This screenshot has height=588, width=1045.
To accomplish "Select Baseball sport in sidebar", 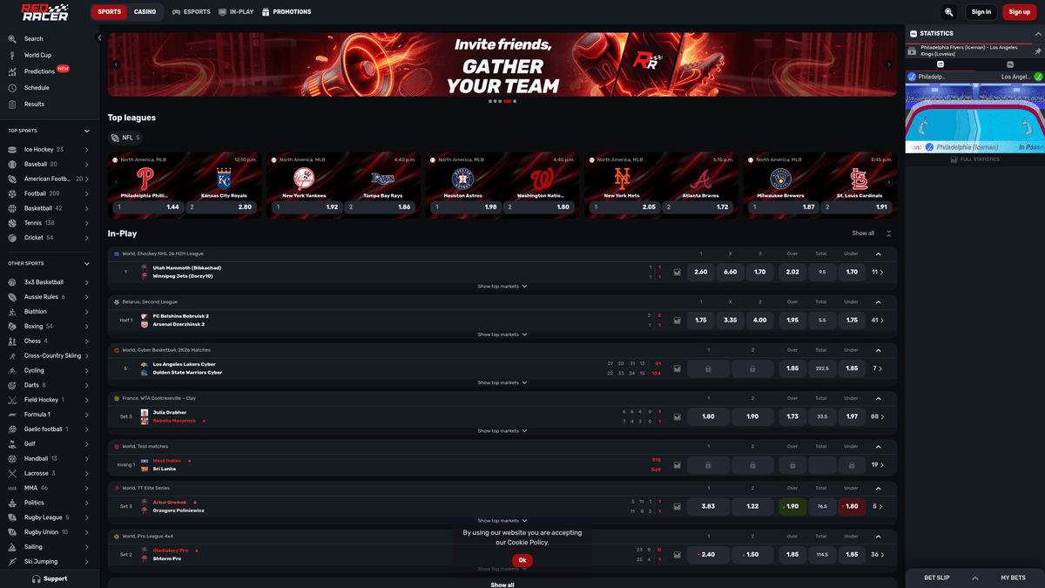I will click(49, 165).
